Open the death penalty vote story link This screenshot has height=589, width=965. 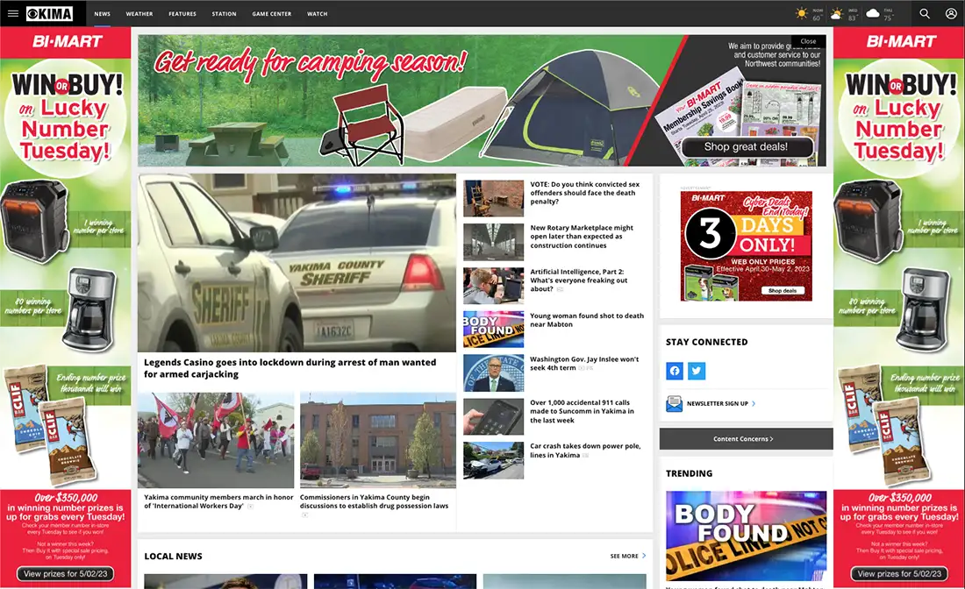[584, 193]
